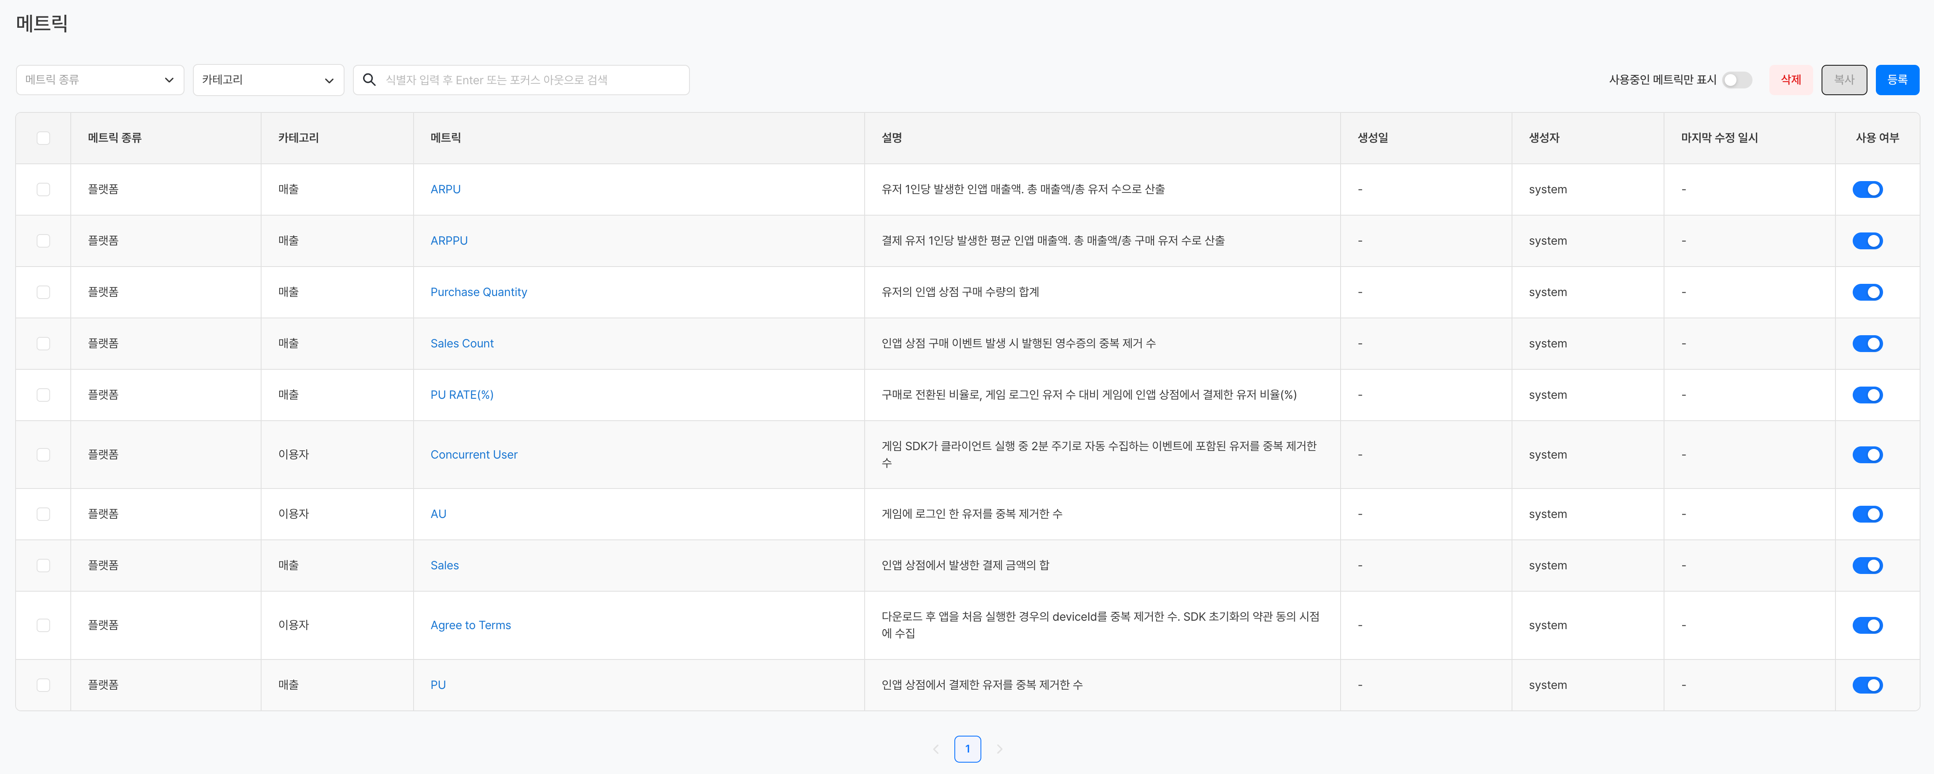
Task: Open the Purchase Quantity metric link
Action: (x=478, y=292)
